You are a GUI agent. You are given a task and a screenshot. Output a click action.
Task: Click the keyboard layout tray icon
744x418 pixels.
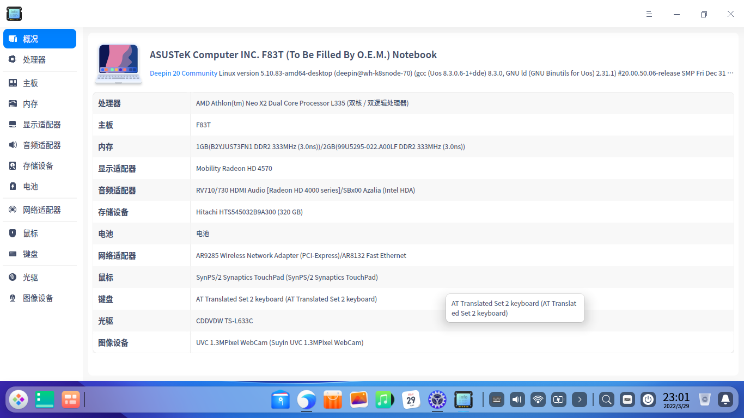627,400
